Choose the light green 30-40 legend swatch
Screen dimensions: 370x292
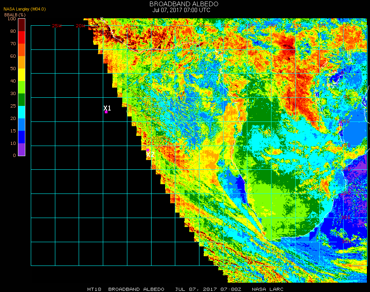tap(22, 87)
